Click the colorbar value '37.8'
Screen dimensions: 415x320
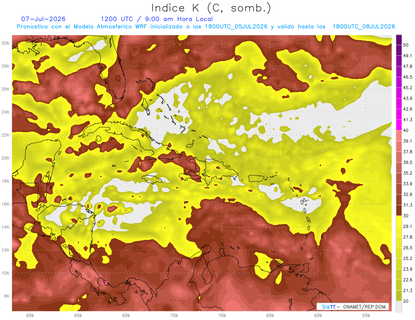[x=408, y=152]
